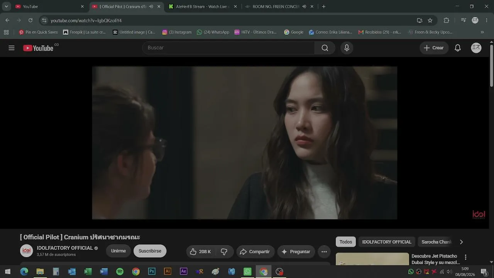Select the IDOLFACTORY OFFICIAL filter chip
This screenshot has width=494, height=278.
[387, 242]
